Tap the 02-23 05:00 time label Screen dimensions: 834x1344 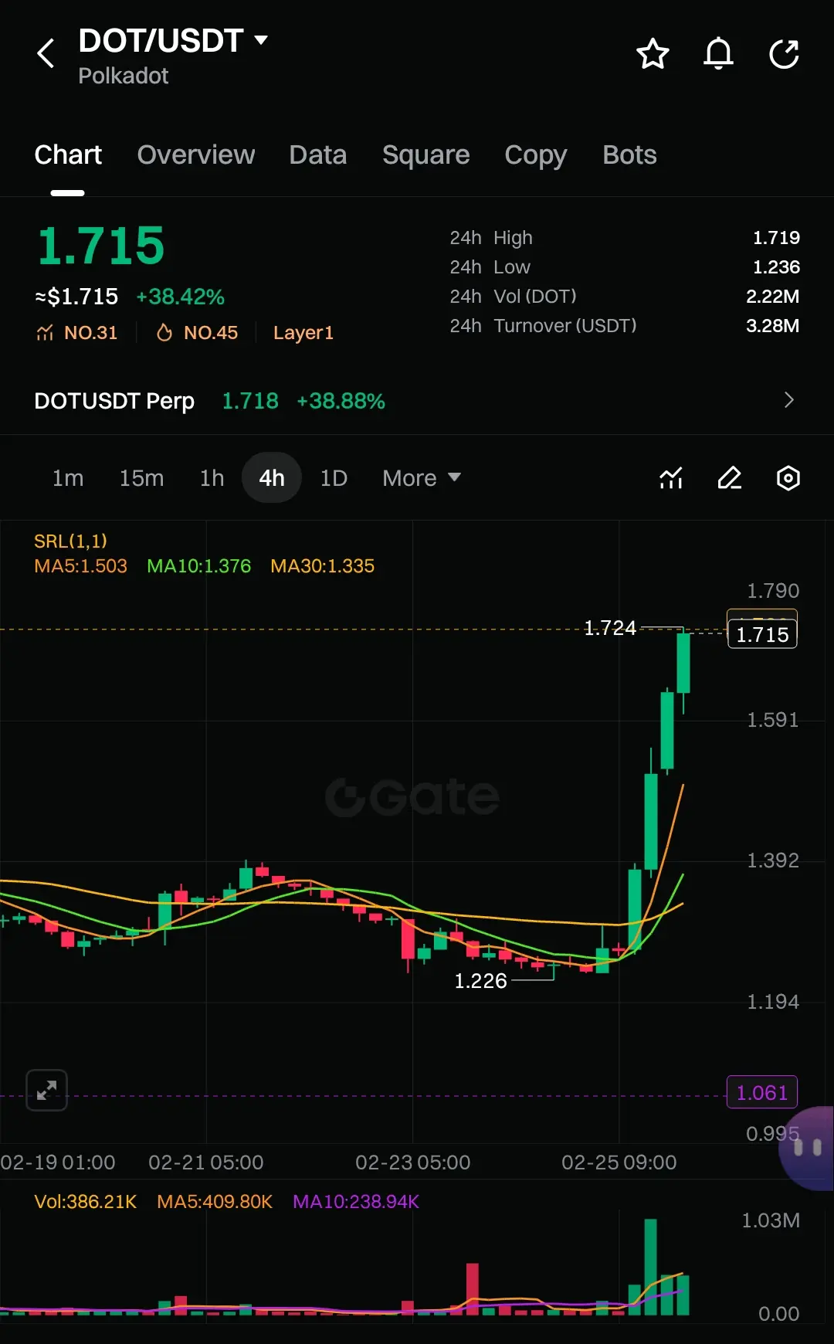tap(412, 1162)
